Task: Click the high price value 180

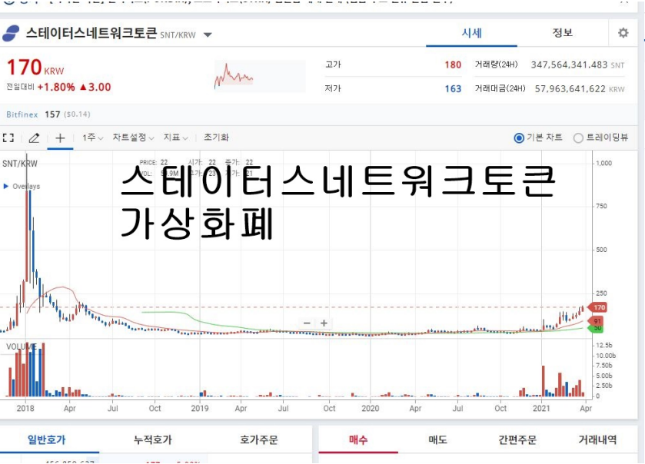Action: (x=453, y=65)
